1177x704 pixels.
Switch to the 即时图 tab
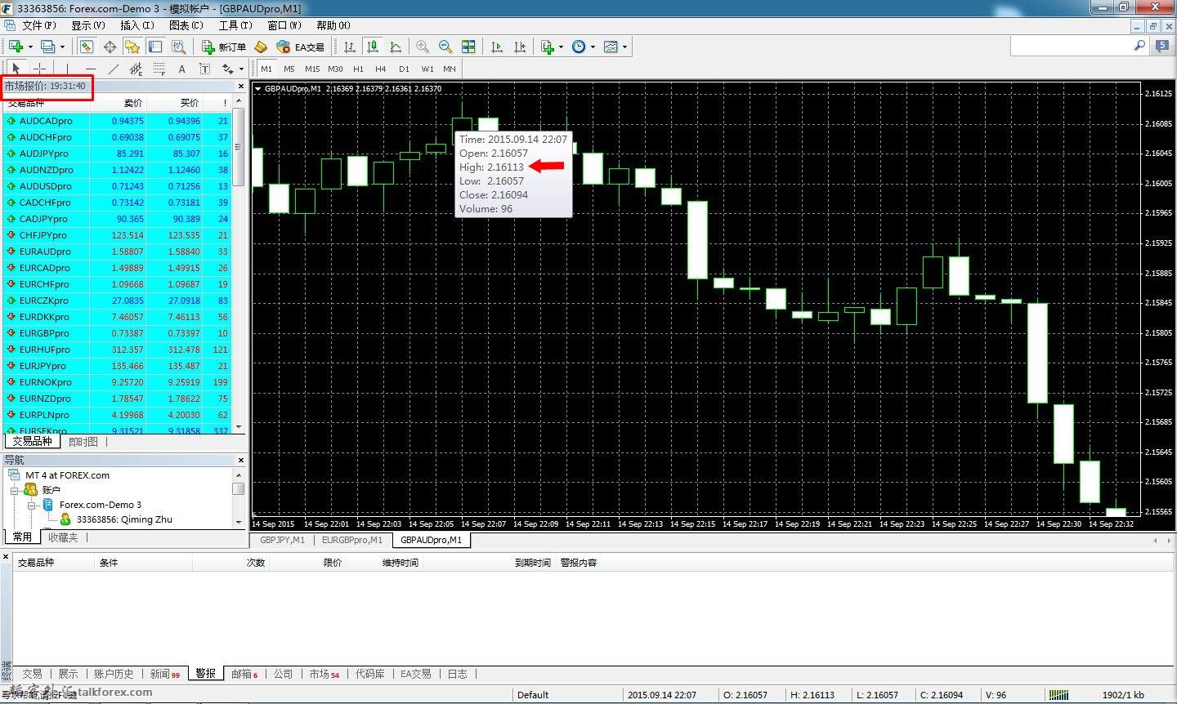[x=83, y=442]
